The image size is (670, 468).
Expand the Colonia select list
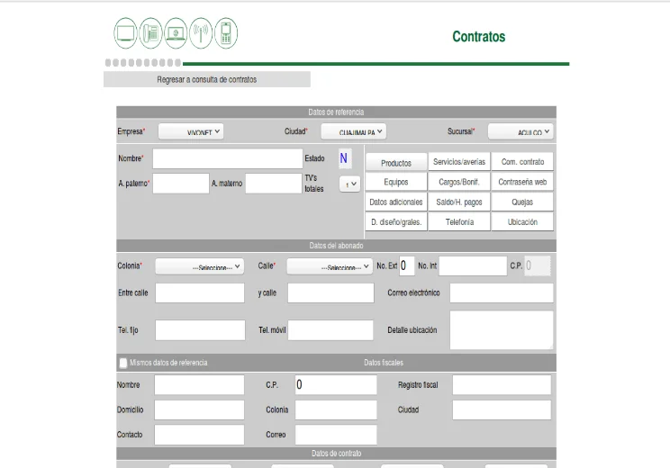click(200, 266)
